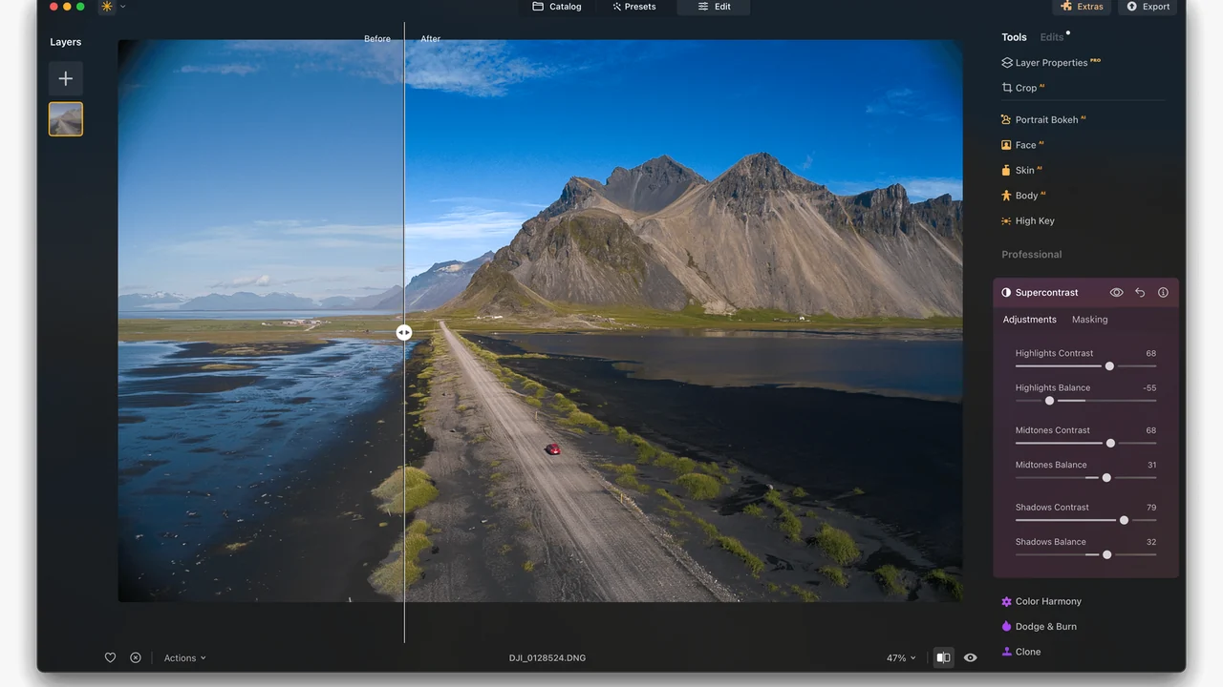Click the red car on the road

tap(552, 448)
